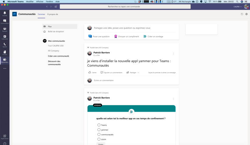
Task: Click the Fichiers icon in the sidebar
Action: (x=5, y=53)
